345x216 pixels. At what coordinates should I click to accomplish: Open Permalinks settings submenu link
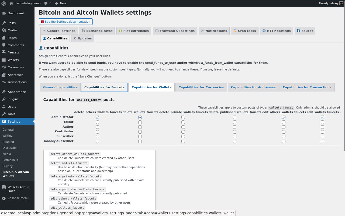[10, 160]
